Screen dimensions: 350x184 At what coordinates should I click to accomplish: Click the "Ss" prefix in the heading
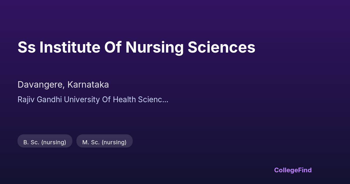pyautogui.click(x=27, y=47)
